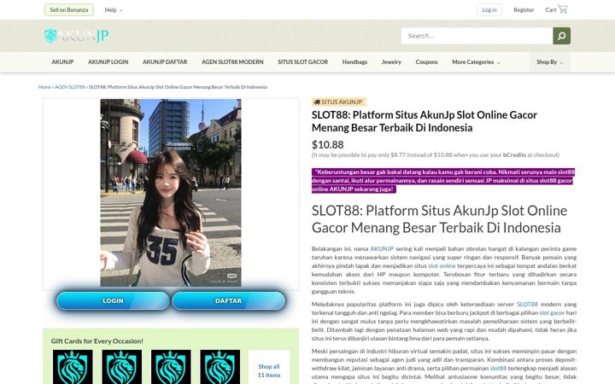Click the bold product title heading
Viewport: 615px width, 384px height.
[424, 121]
